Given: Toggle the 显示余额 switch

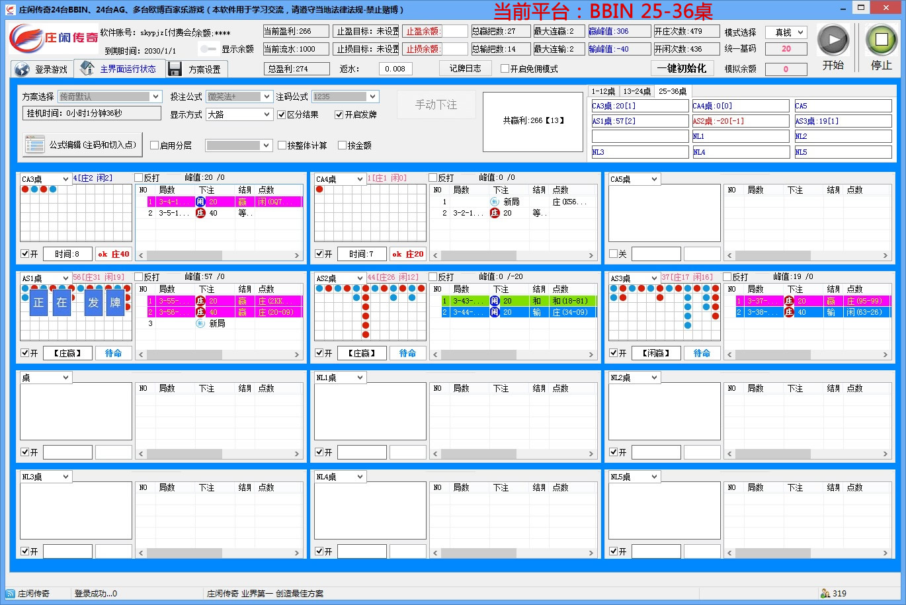Looking at the screenshot, I should [x=208, y=49].
